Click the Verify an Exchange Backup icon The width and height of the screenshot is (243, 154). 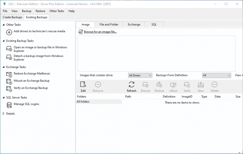point(9,89)
